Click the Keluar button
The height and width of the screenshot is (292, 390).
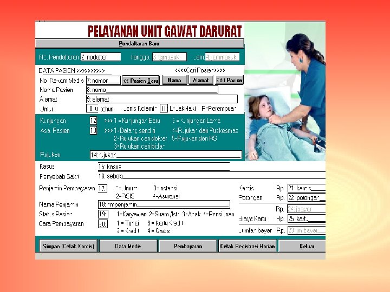pos(302,246)
